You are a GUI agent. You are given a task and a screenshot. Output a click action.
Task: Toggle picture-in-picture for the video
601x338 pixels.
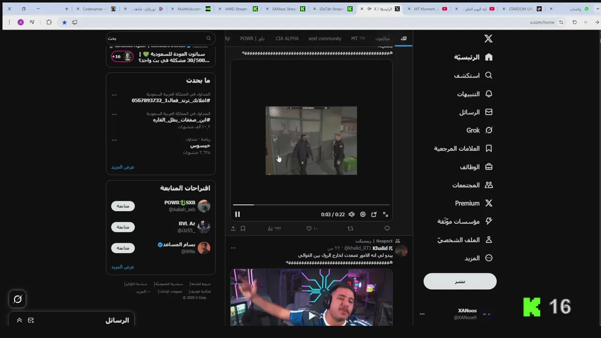point(374,215)
